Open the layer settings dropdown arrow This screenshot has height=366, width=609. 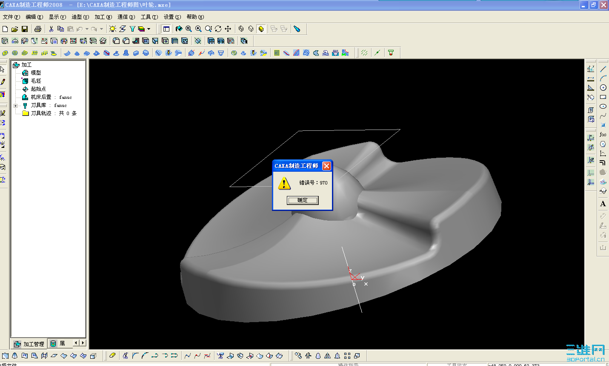pyautogui.click(x=149, y=29)
